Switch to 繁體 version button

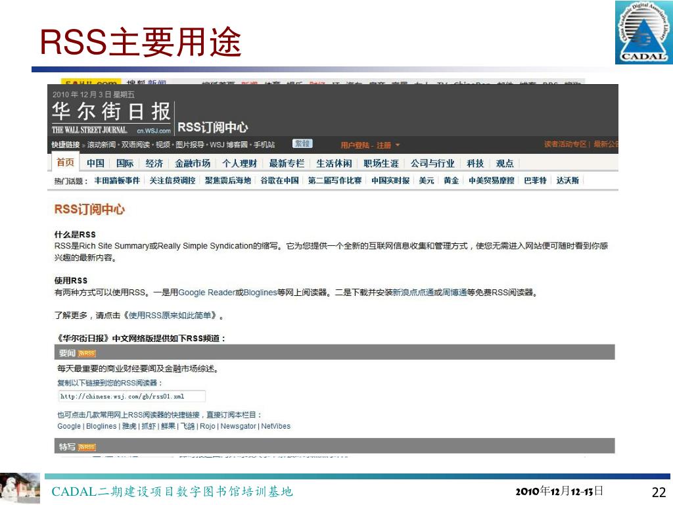click(302, 143)
